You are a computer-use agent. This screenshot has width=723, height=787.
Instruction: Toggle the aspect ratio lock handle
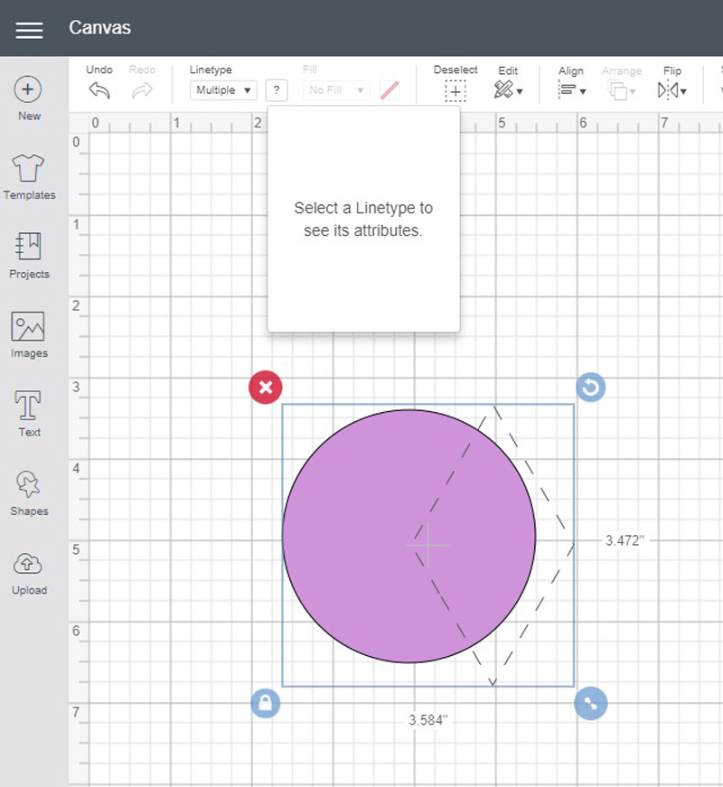pos(266,703)
